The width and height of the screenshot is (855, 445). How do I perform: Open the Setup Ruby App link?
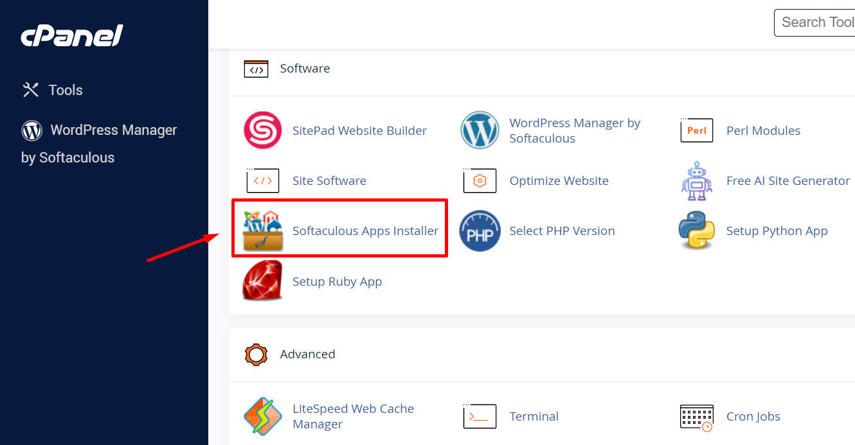(337, 282)
